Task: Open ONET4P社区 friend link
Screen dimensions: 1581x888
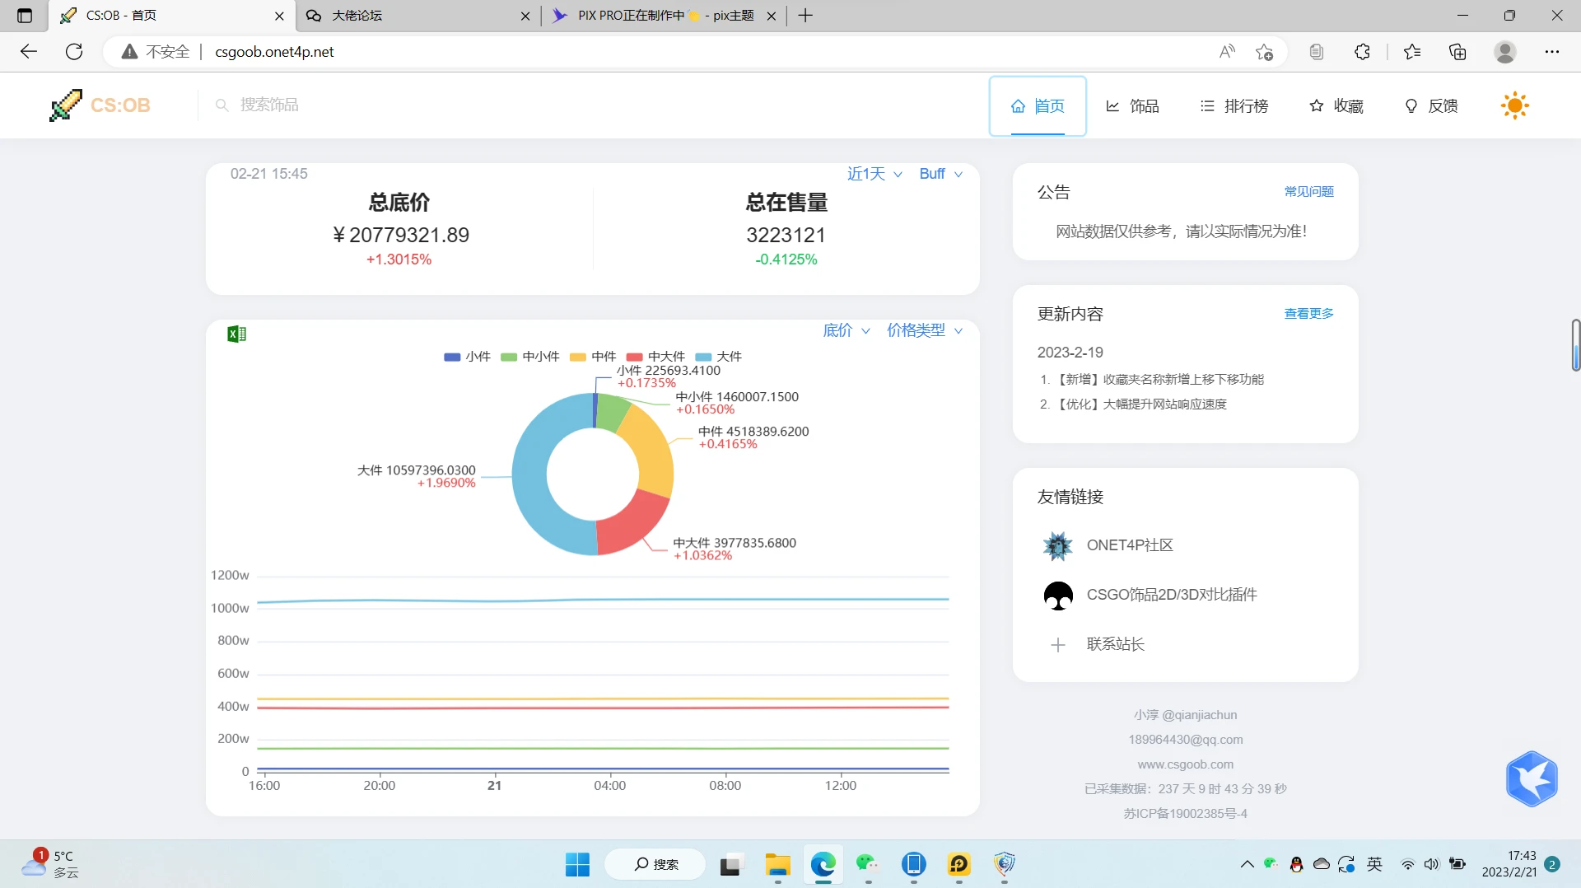Action: (x=1129, y=545)
